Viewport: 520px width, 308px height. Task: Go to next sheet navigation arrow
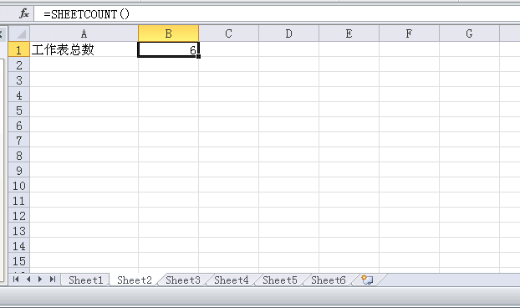pos(40,280)
